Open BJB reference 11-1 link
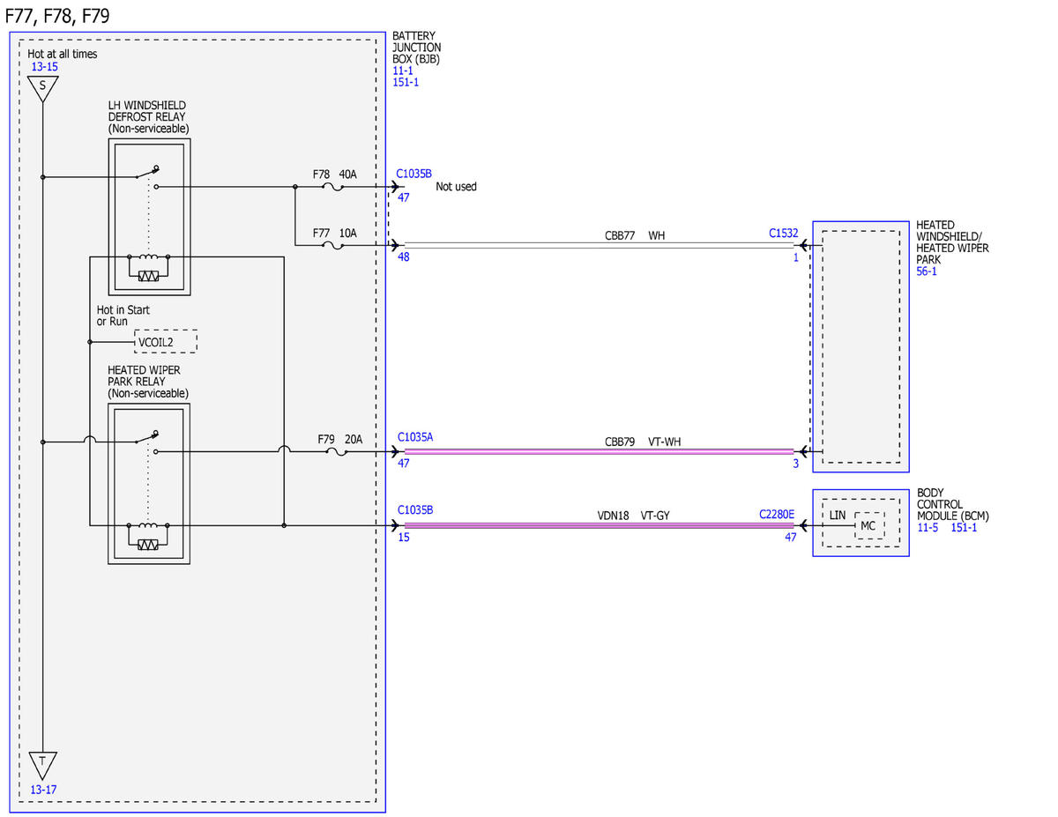The height and width of the screenshot is (817, 1058). pyautogui.click(x=403, y=71)
